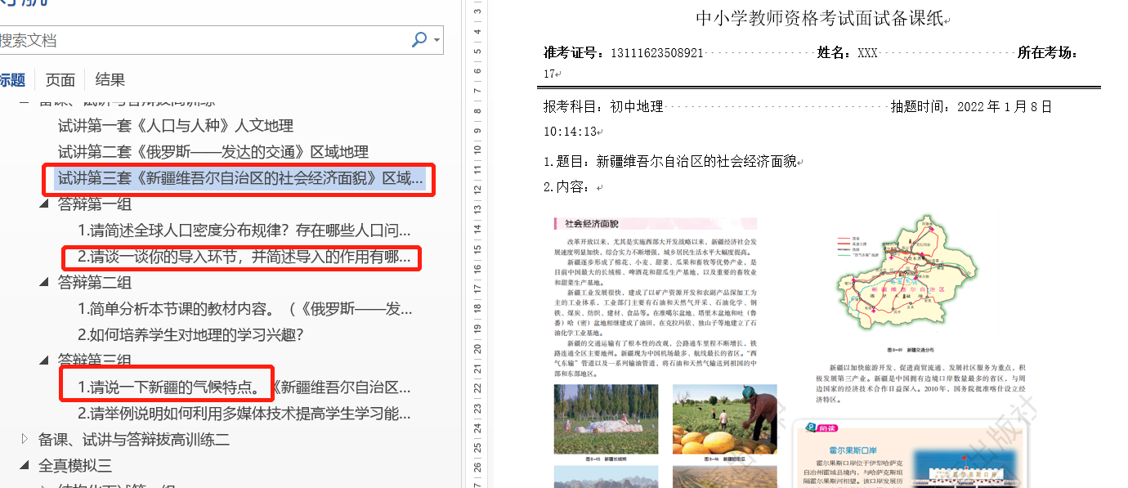
Task: Click the 搜索文档 search box
Action: coord(204,40)
